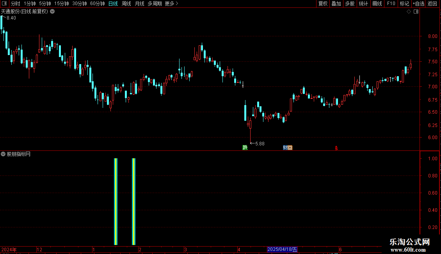
Task: Click the first indicator signal bar
Action: coord(116,201)
